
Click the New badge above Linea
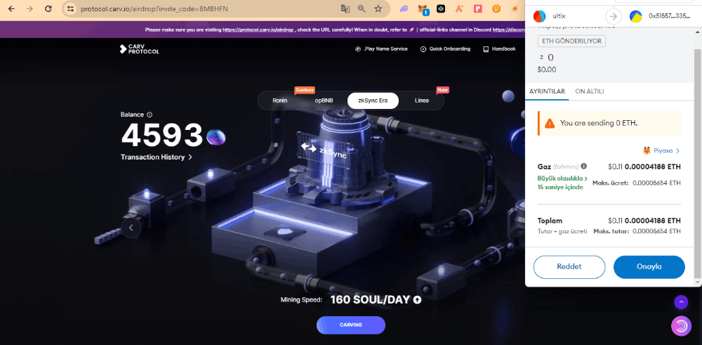(x=442, y=90)
